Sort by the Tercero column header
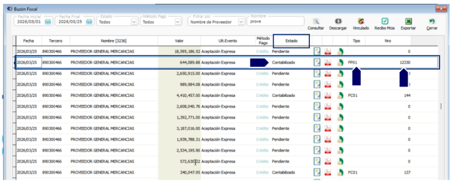This screenshot has width=453, height=183. point(56,41)
